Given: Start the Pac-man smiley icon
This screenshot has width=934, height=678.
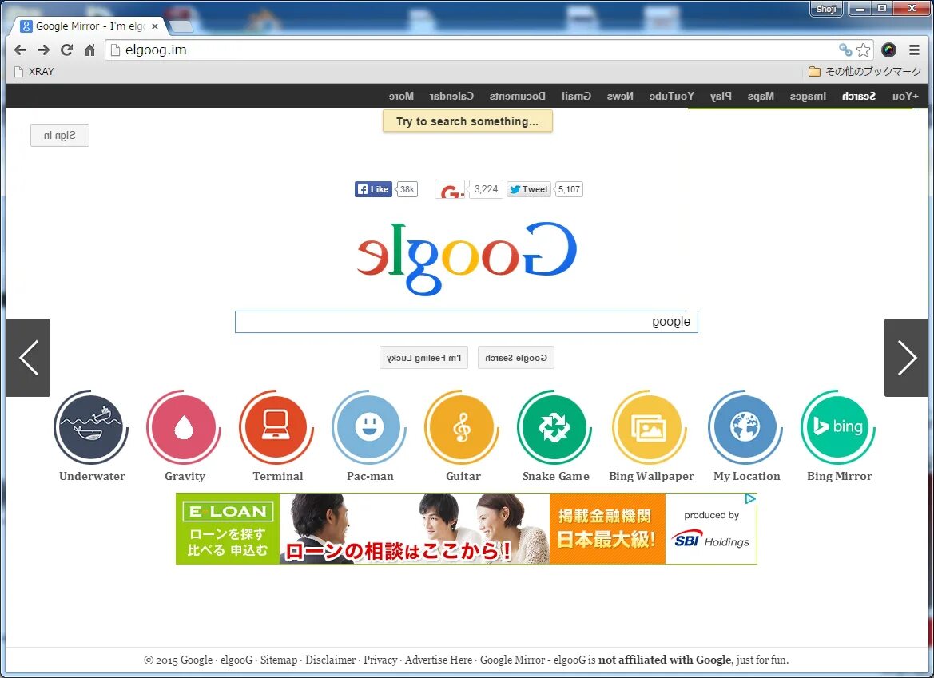Looking at the screenshot, I should click(x=369, y=427).
